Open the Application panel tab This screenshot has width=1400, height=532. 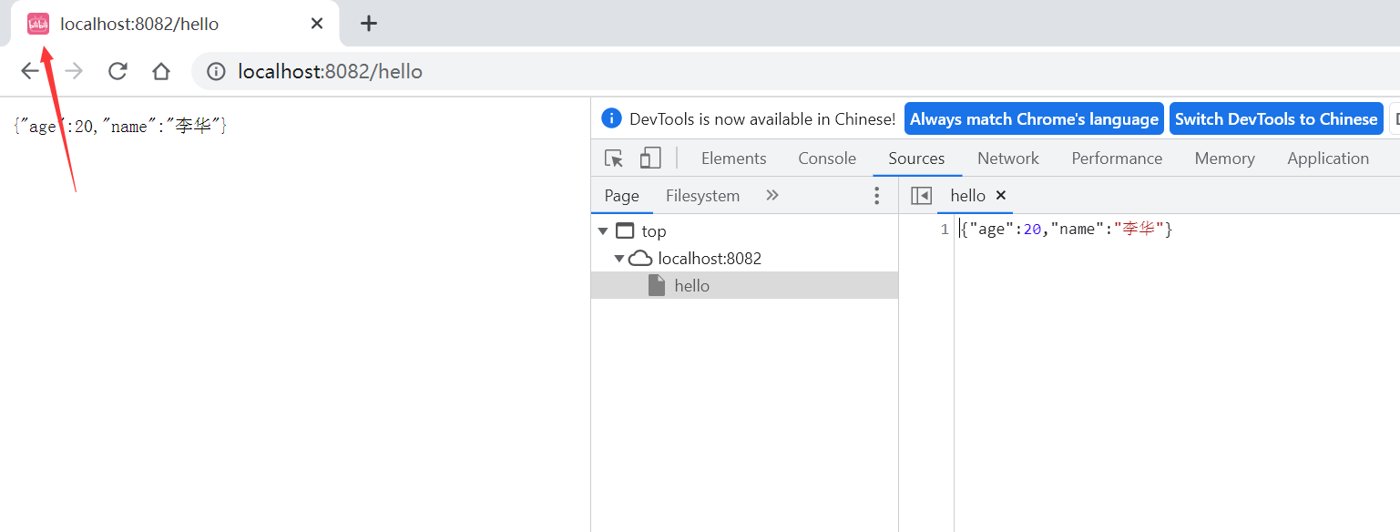[1328, 159]
